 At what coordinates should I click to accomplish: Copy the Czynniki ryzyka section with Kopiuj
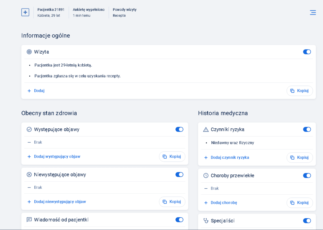pyautogui.click(x=299, y=157)
